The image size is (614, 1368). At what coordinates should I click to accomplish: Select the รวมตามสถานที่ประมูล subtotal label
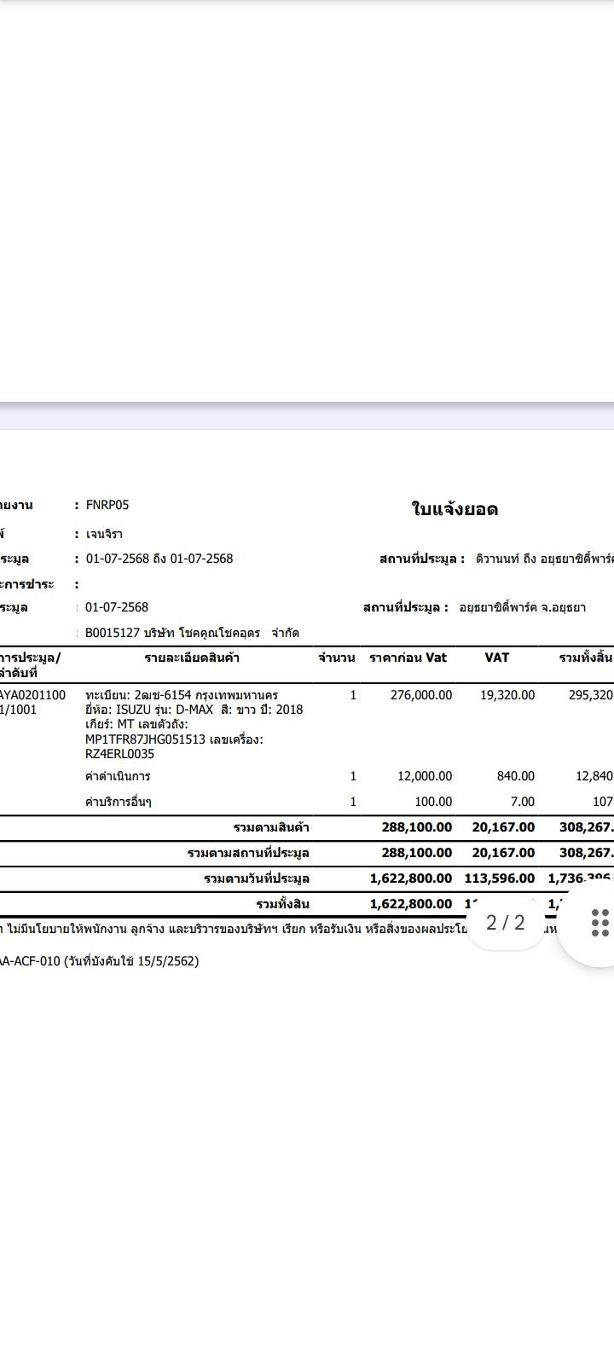click(248, 853)
